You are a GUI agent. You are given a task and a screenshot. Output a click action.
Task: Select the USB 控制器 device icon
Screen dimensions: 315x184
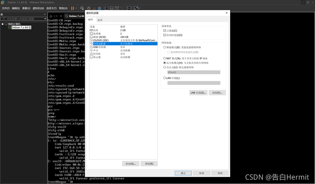[x=91, y=47]
